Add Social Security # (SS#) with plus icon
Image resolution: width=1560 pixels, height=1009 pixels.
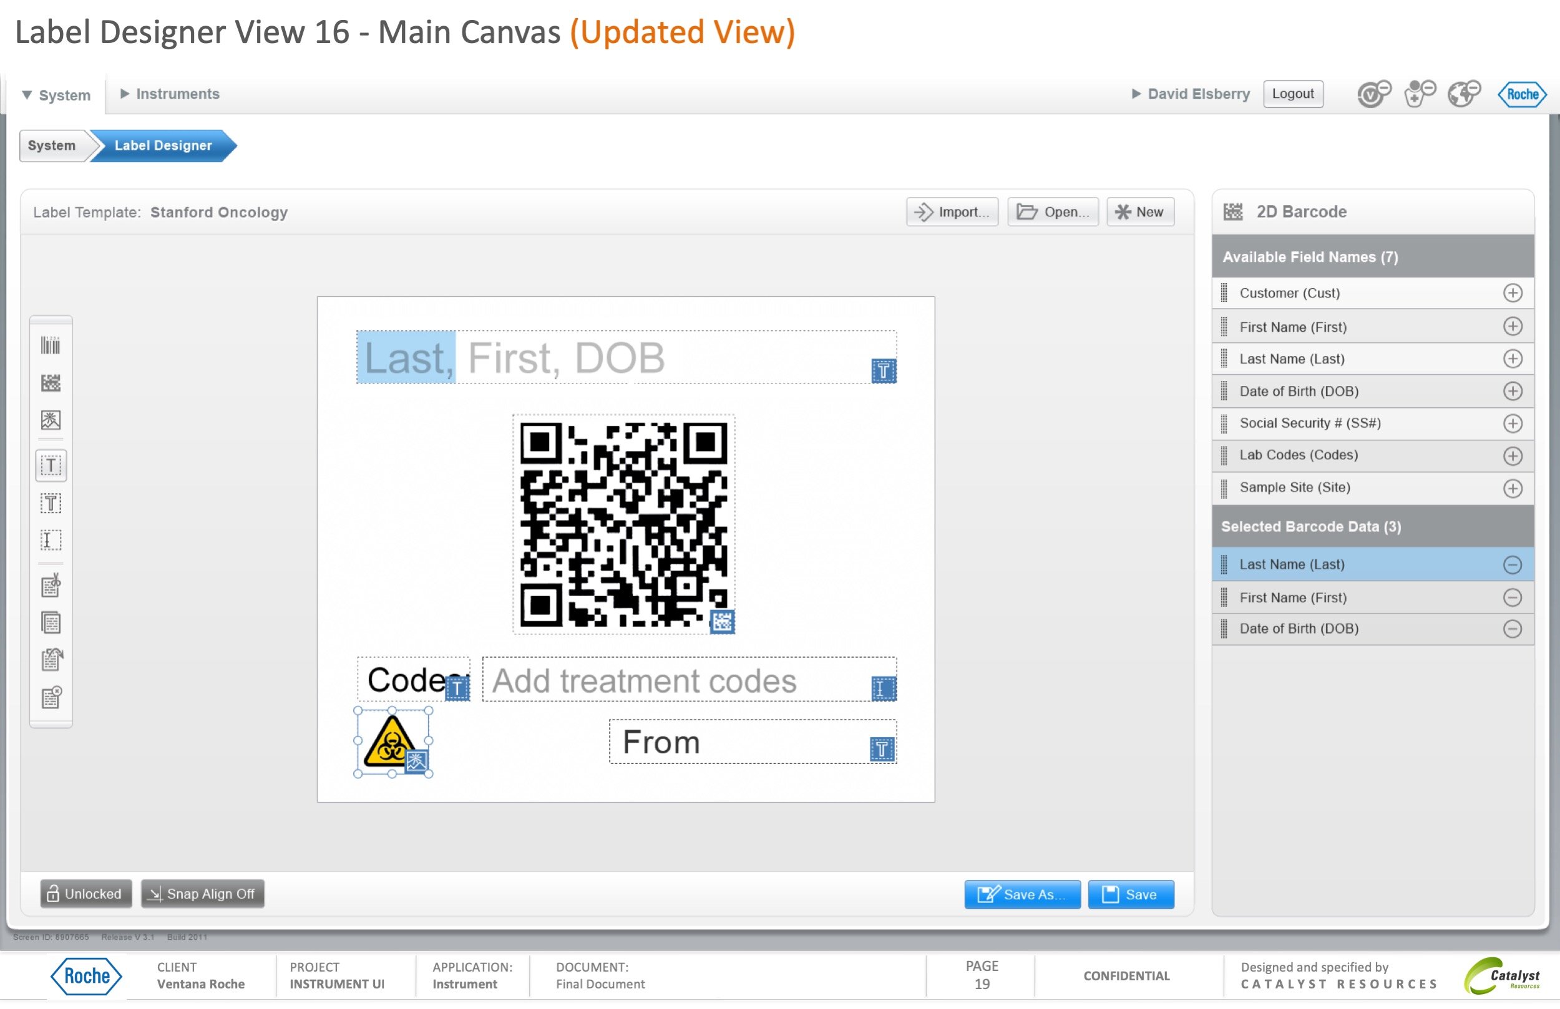1512,423
